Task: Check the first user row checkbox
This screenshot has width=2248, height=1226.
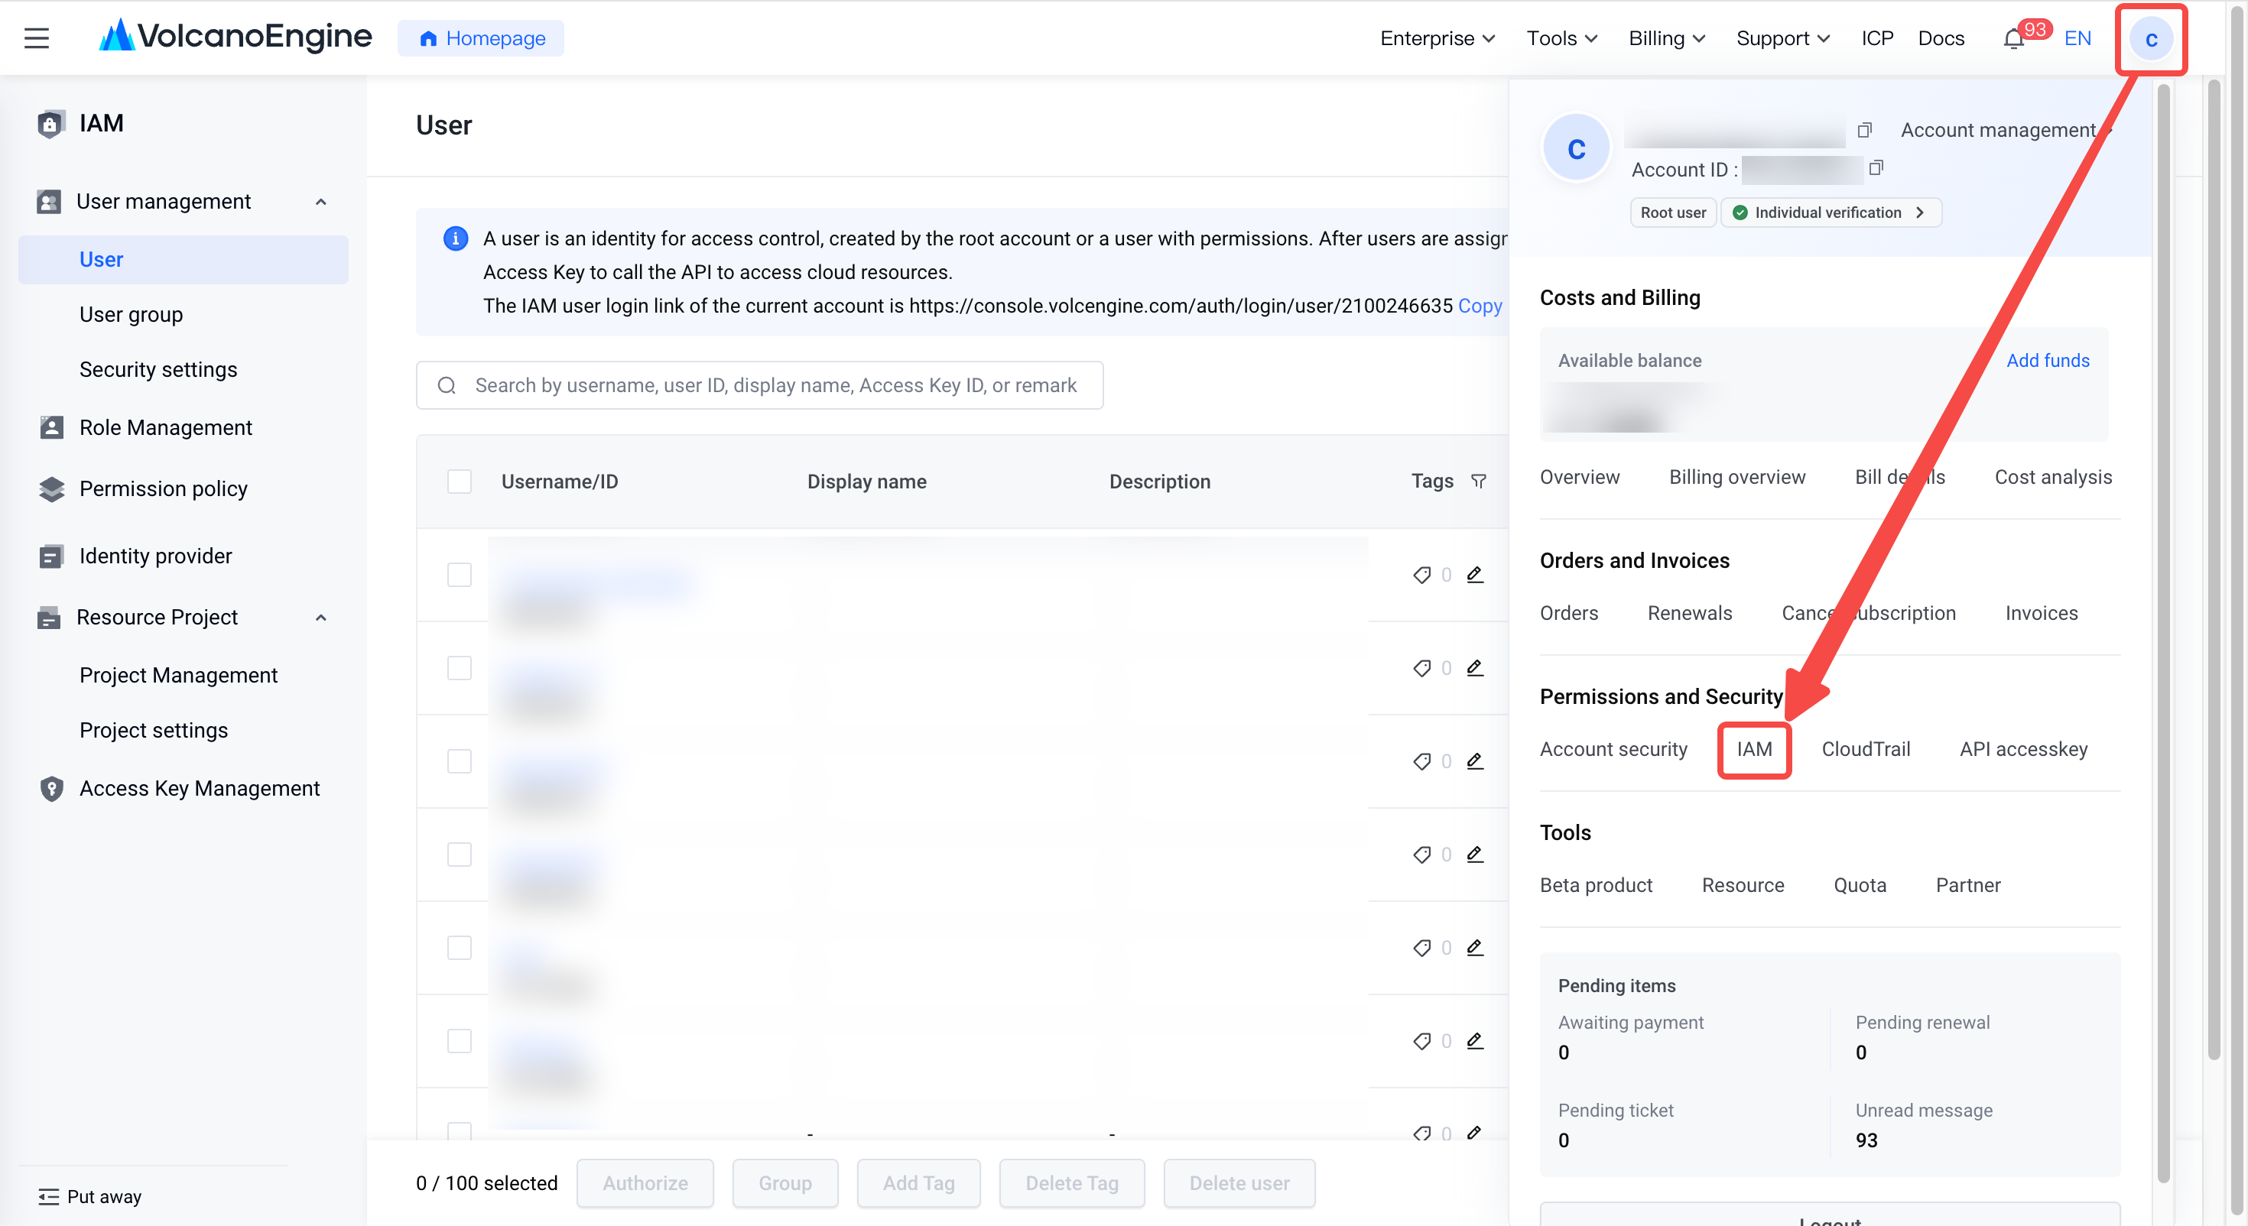Action: click(x=459, y=574)
